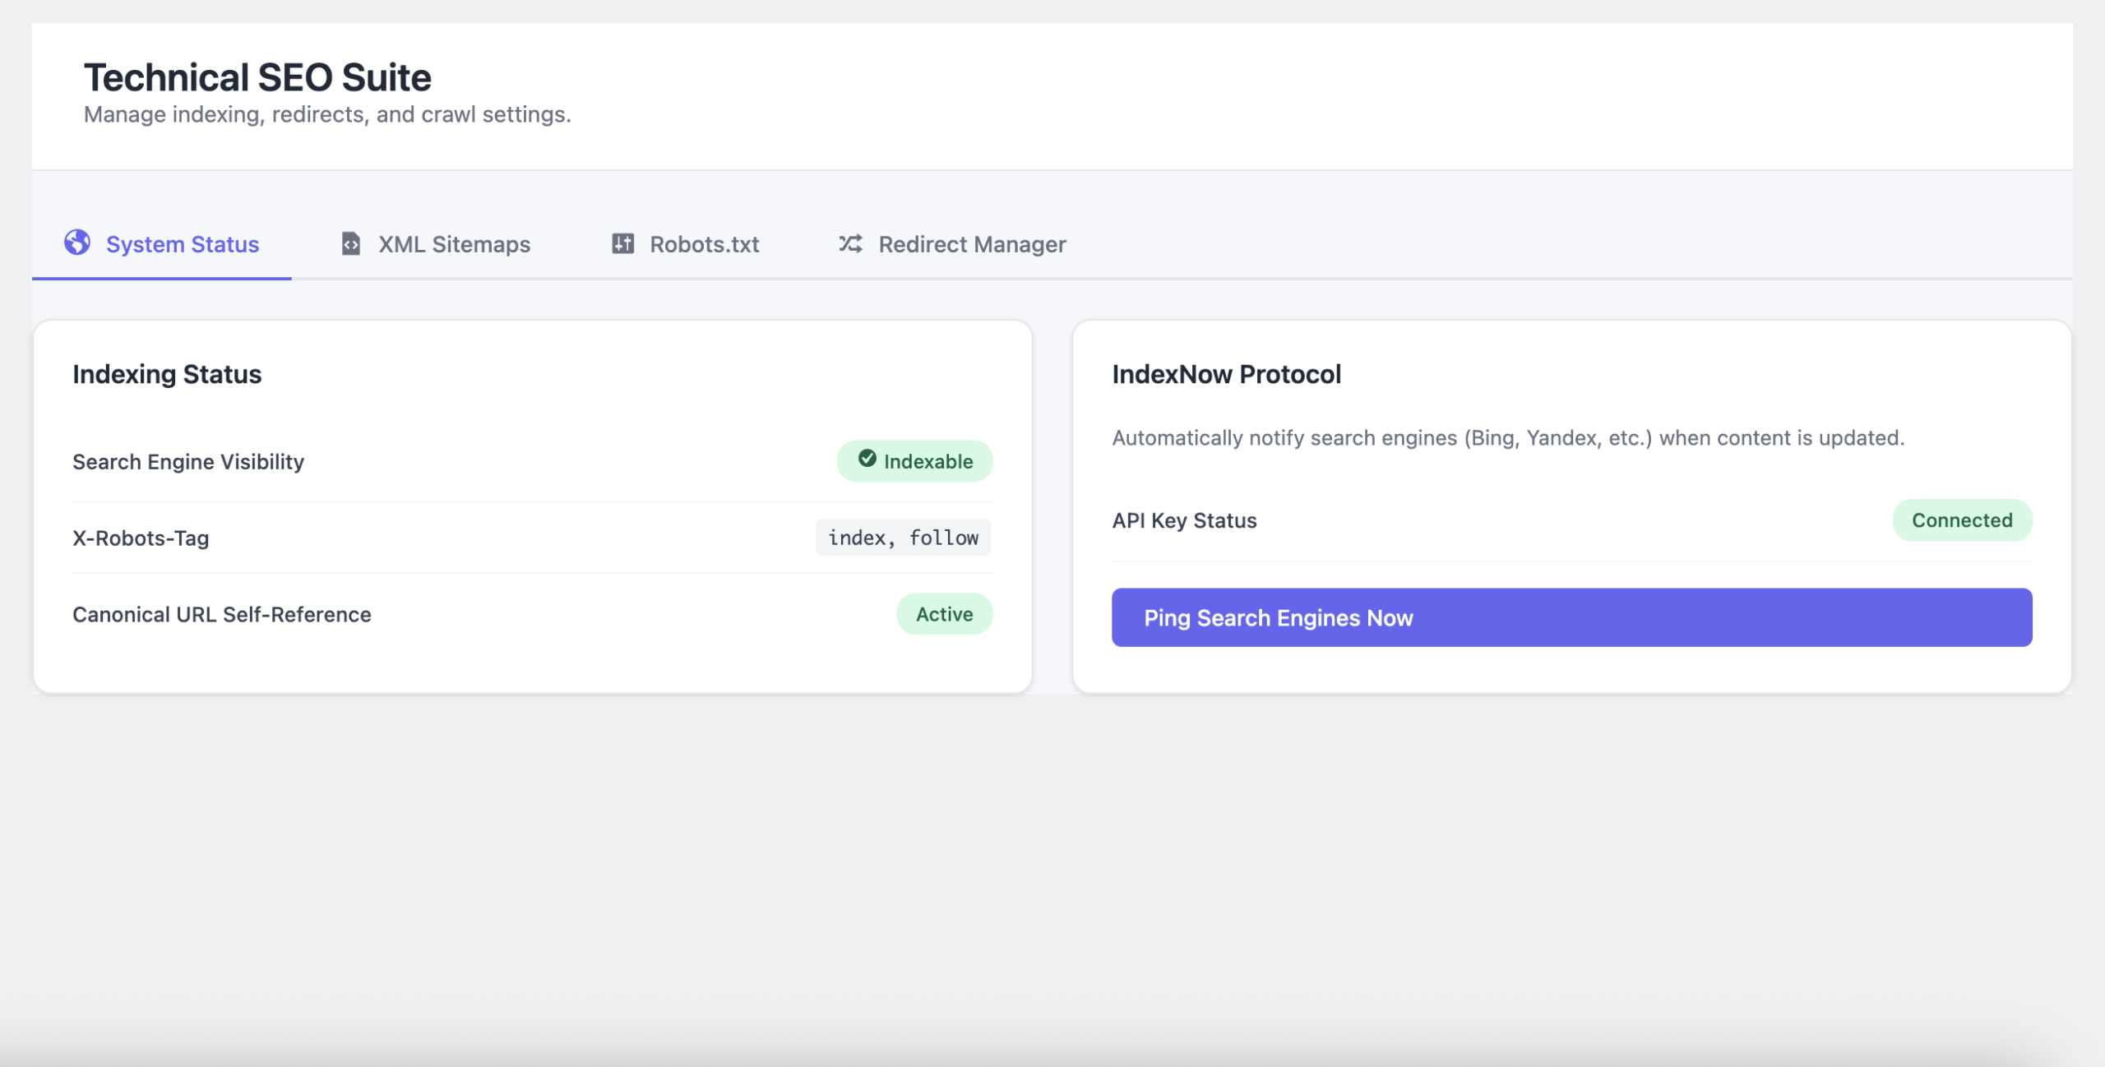Click the Active canonical URL badge
This screenshot has height=1067, width=2105.
pos(944,614)
